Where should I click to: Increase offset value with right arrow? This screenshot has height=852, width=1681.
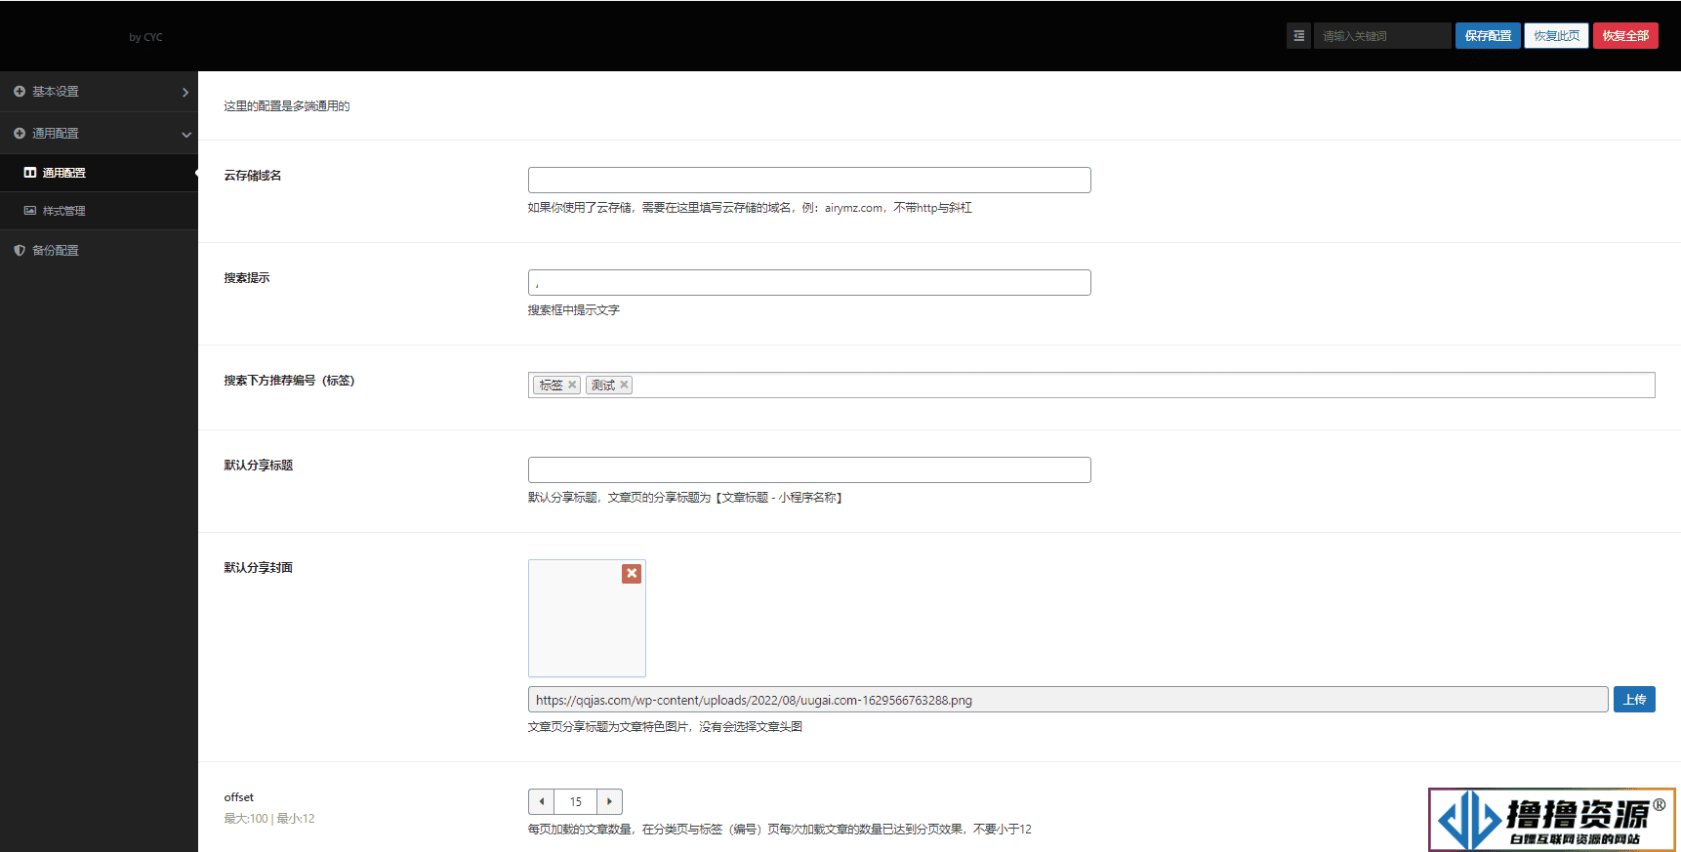609,801
